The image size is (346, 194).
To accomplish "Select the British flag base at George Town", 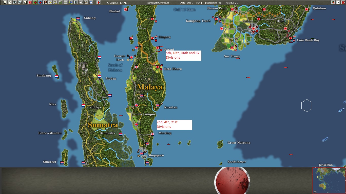I will [131, 57].
